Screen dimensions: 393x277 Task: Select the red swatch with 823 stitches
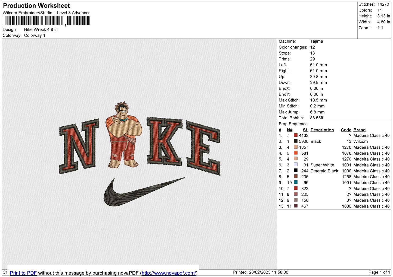pyautogui.click(x=296, y=188)
